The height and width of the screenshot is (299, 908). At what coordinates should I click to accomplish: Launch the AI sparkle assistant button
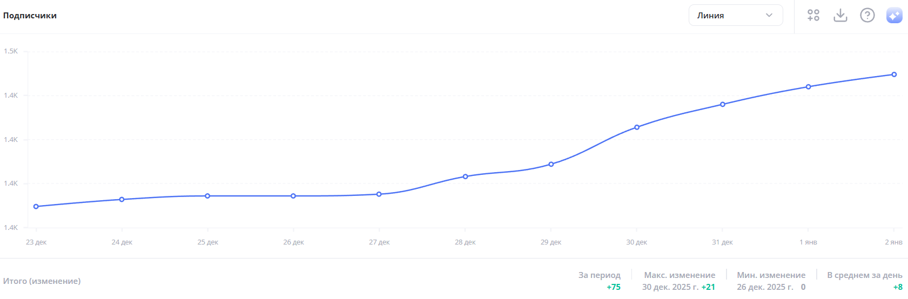894,15
